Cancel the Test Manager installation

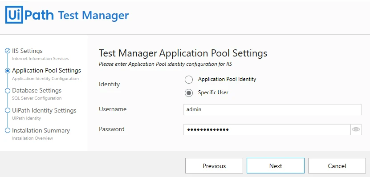tap(337, 166)
